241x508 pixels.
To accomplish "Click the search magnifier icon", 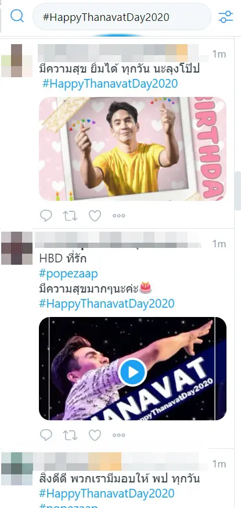I will click(17, 16).
